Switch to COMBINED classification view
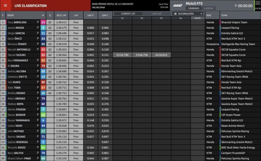The width and height of the screenshot is (261, 161). click(193, 8)
